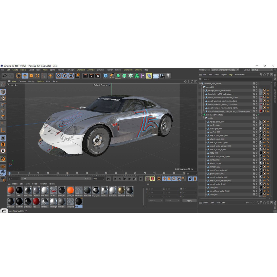Select the Spline Pen tool
This screenshot has height=277, width=277.
[x=112, y=76]
